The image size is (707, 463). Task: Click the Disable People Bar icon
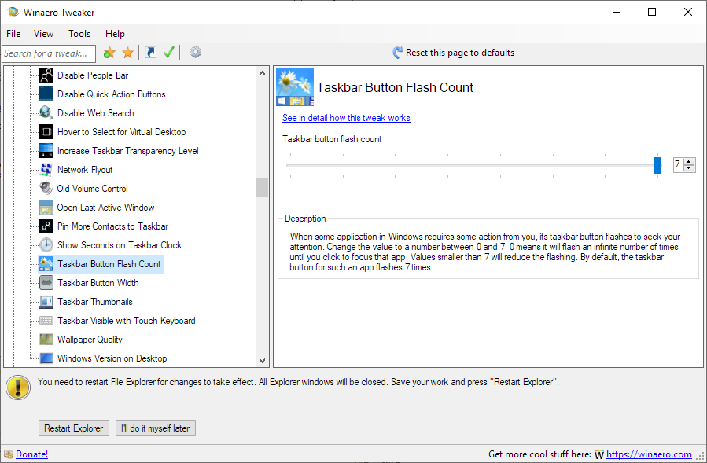(46, 75)
